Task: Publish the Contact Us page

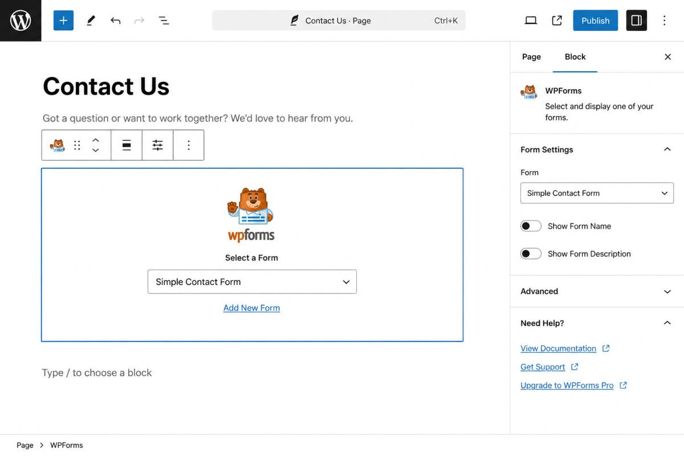Action: point(595,21)
